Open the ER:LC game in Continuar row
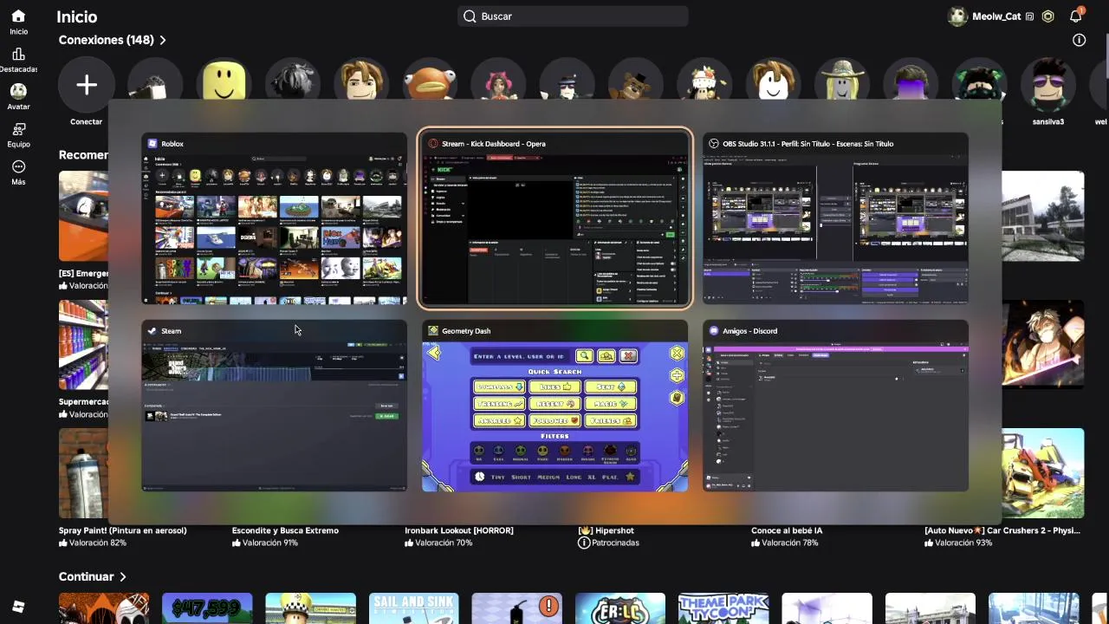The height and width of the screenshot is (624, 1109). pyautogui.click(x=620, y=608)
